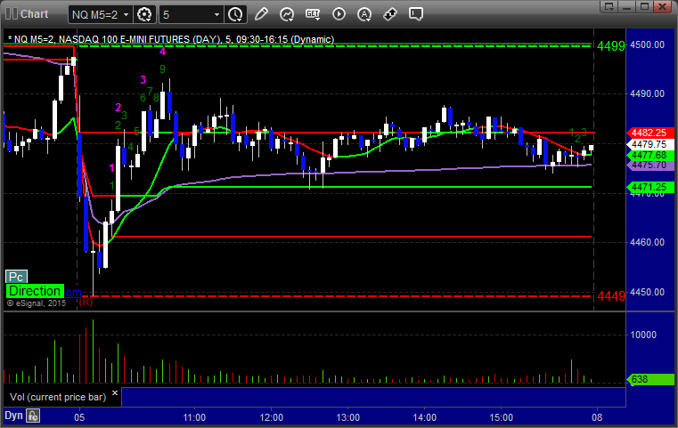Click the Pc label on chart

pos(16,277)
